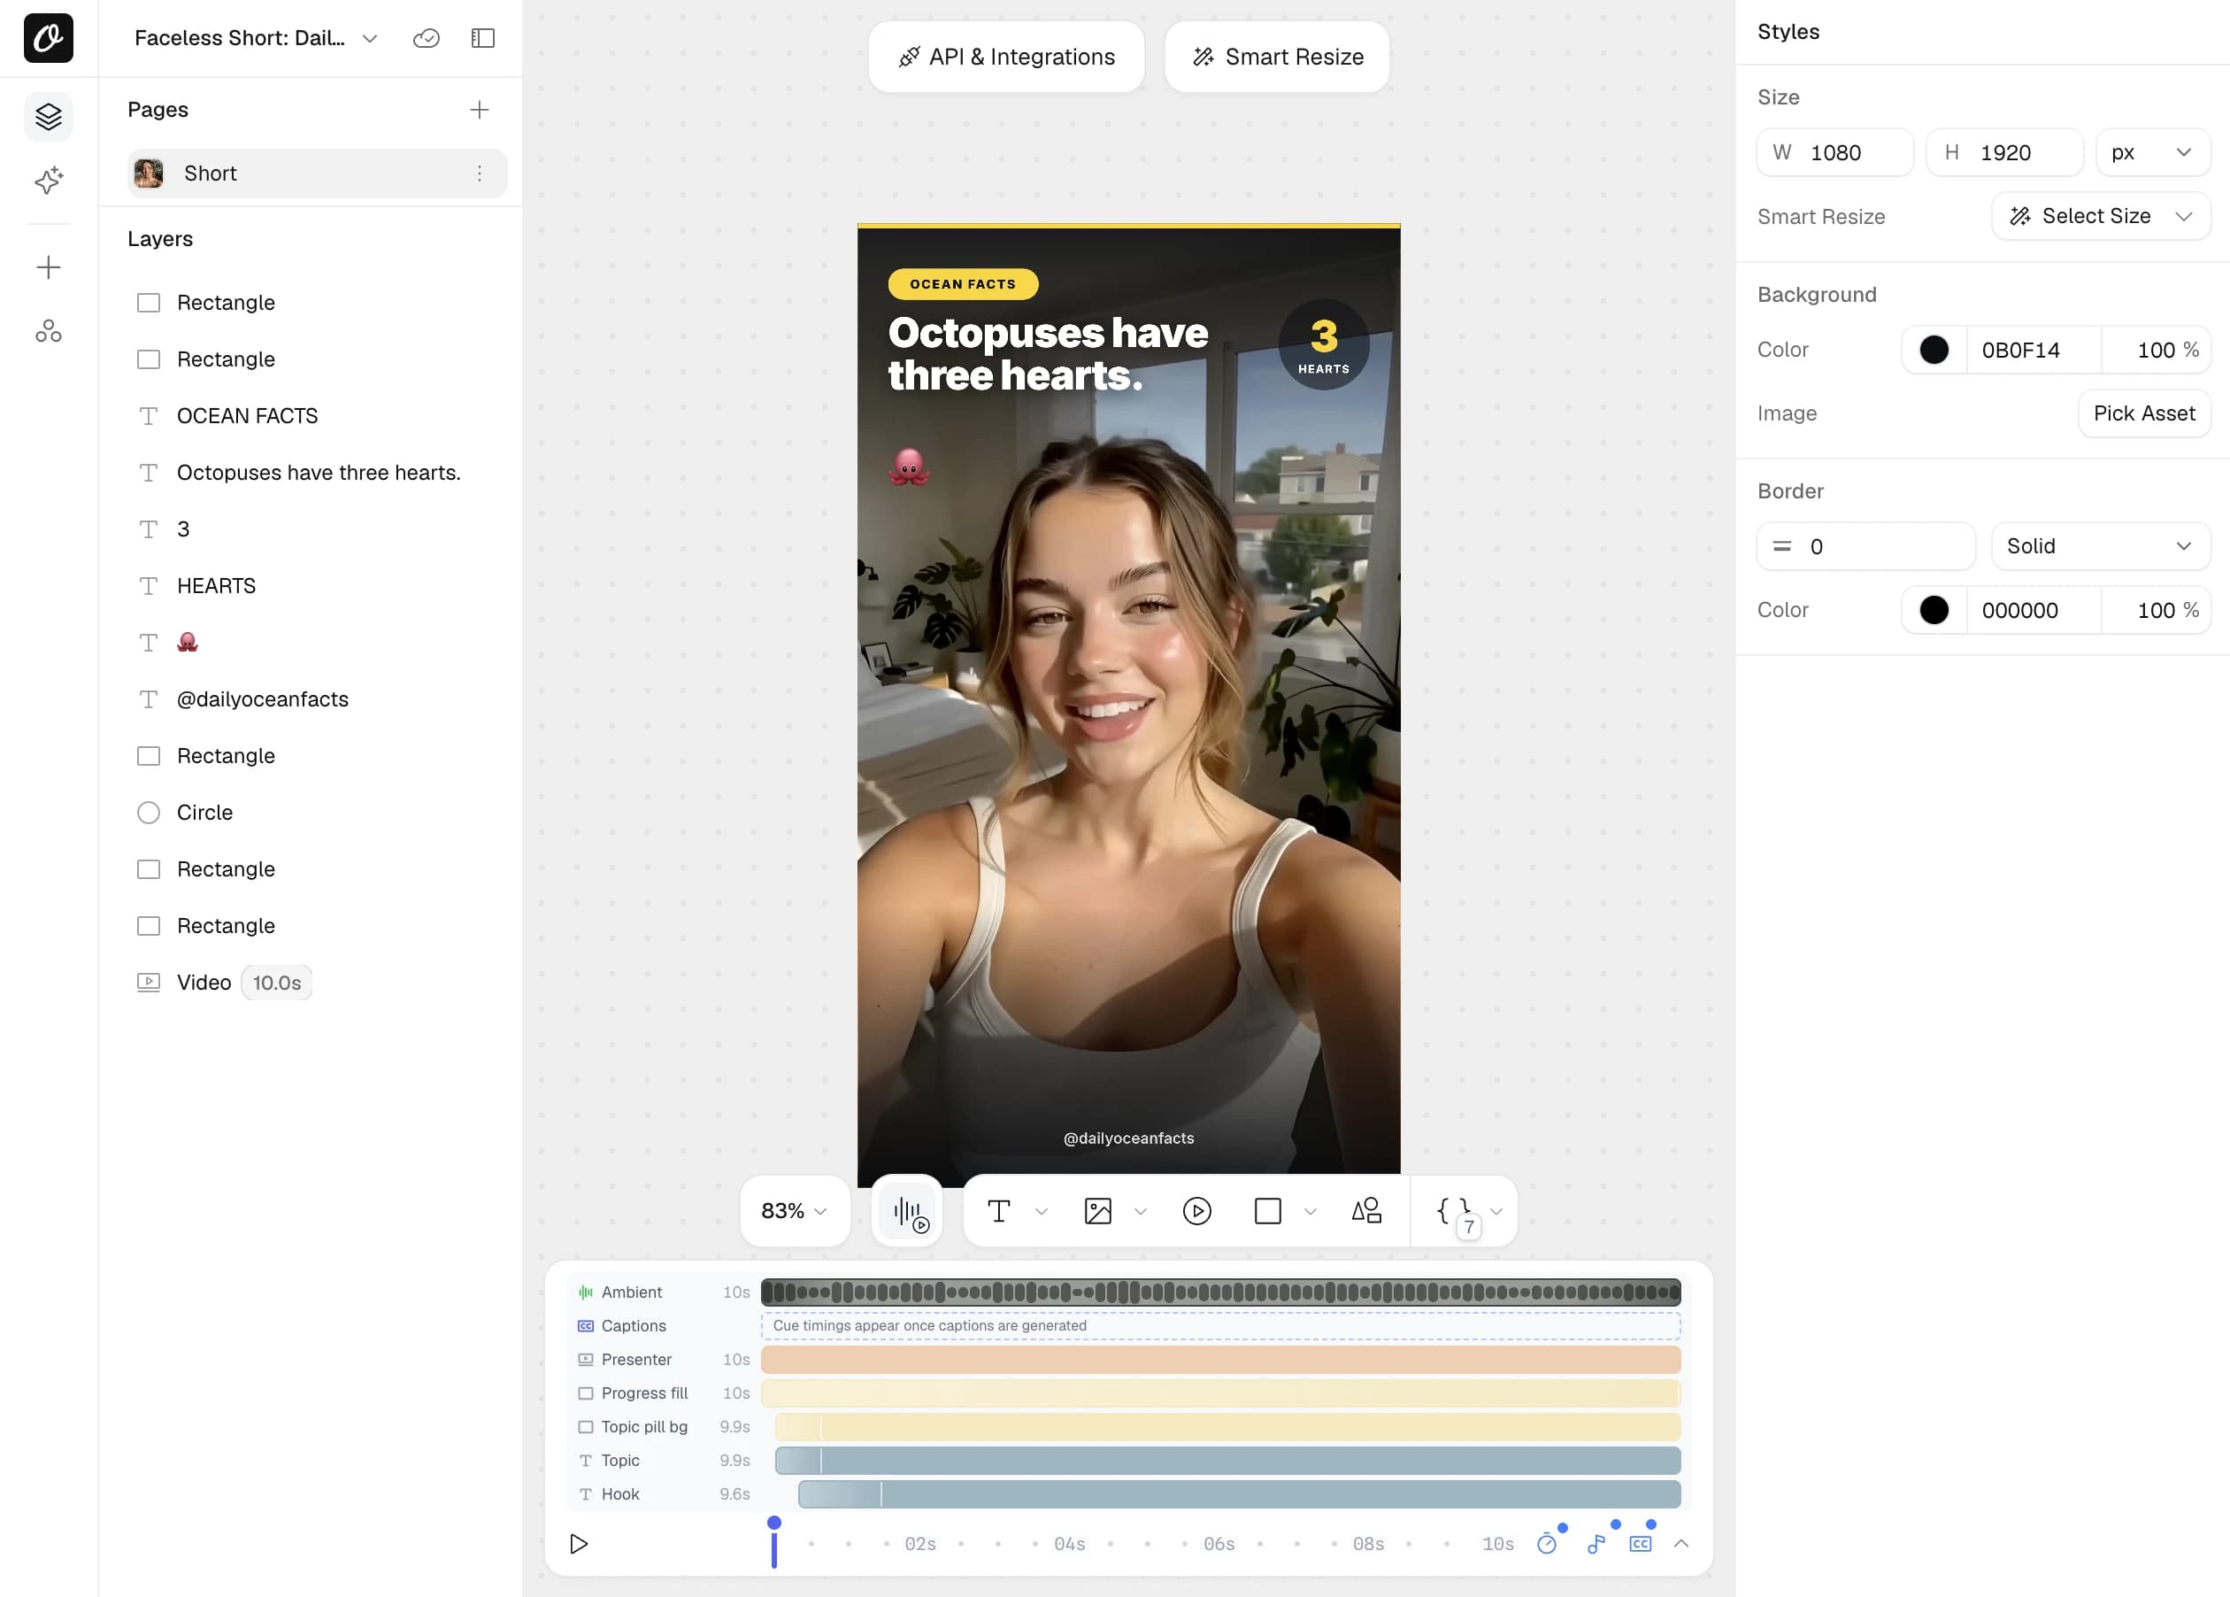2230x1597 pixels.
Task: Open the project name dropdown
Action: click(x=370, y=38)
